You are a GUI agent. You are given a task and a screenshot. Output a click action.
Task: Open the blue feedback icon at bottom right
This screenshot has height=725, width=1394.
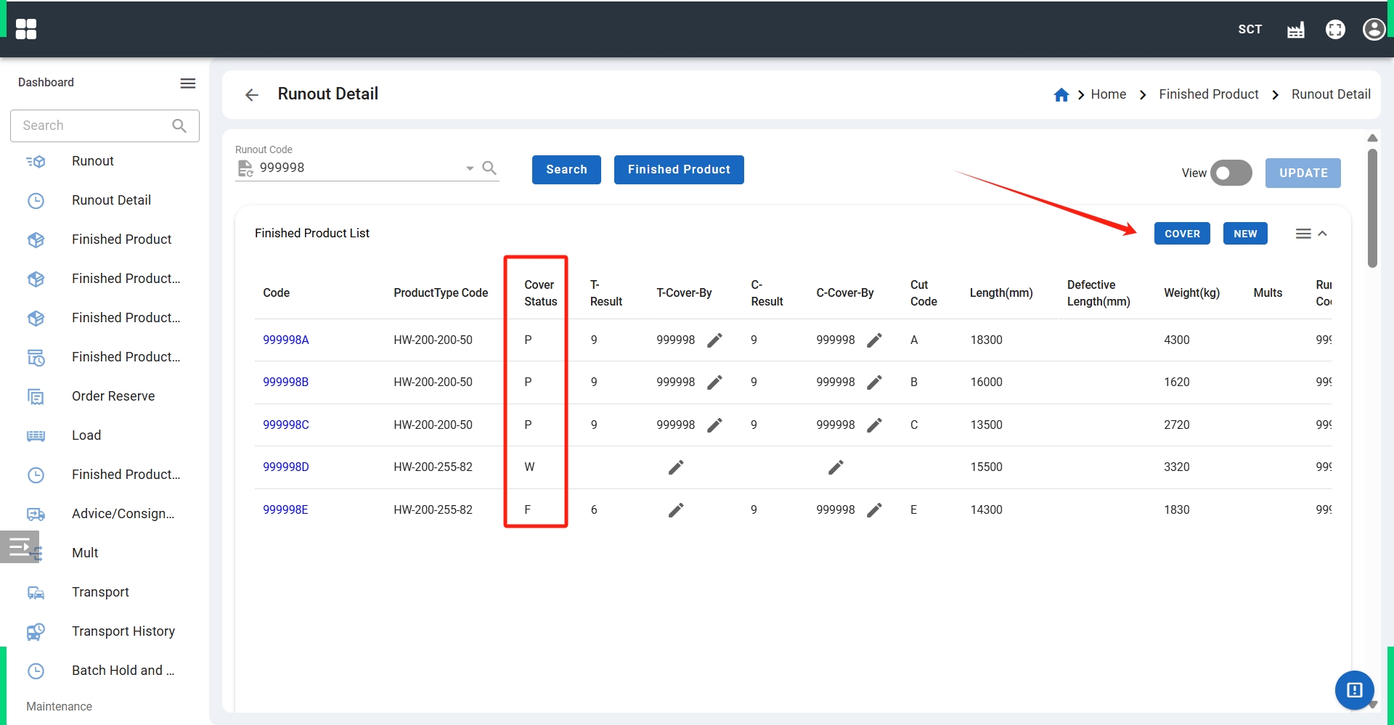pos(1354,689)
